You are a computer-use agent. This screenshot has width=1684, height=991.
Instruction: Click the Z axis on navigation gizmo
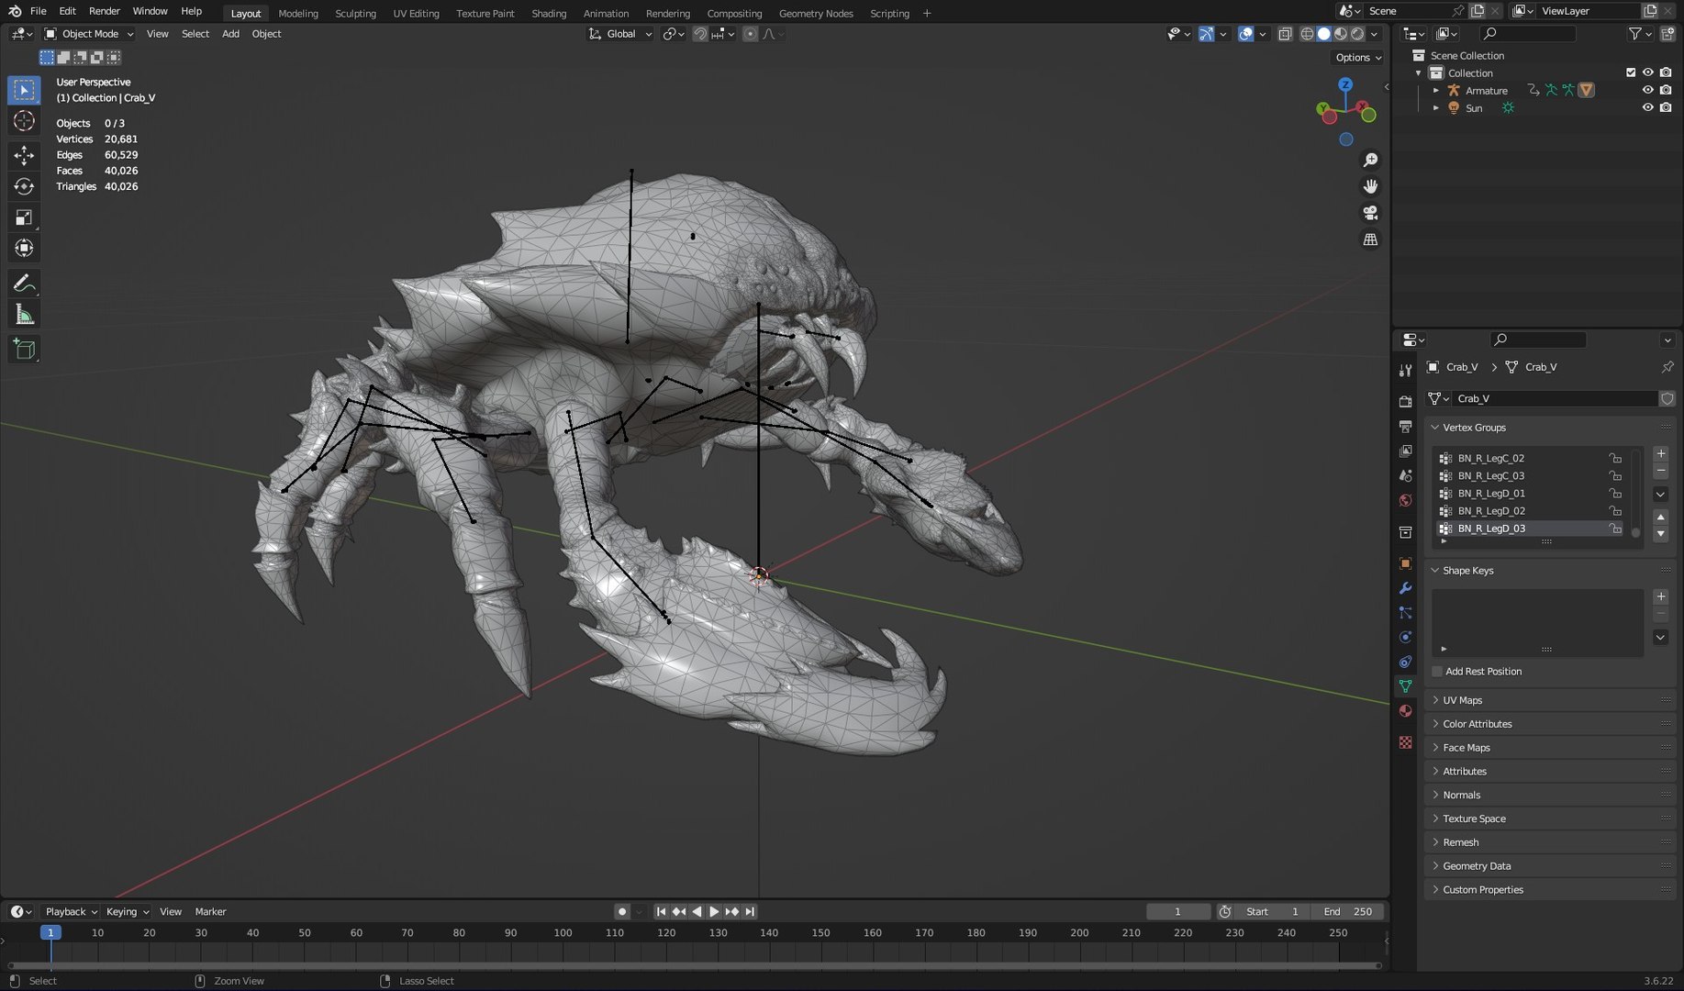pos(1345,84)
